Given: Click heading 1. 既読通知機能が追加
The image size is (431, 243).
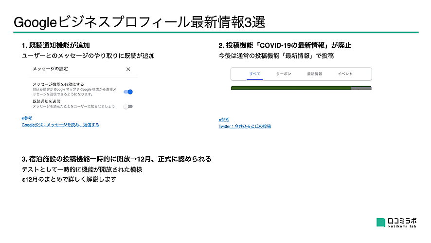Looking at the screenshot, I should (55, 45).
